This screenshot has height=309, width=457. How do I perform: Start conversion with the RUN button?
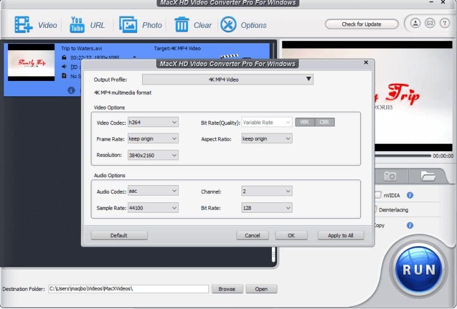click(x=419, y=269)
